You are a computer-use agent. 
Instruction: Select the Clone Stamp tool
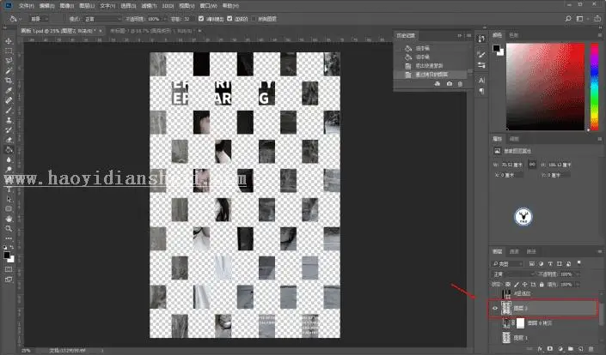(9, 120)
